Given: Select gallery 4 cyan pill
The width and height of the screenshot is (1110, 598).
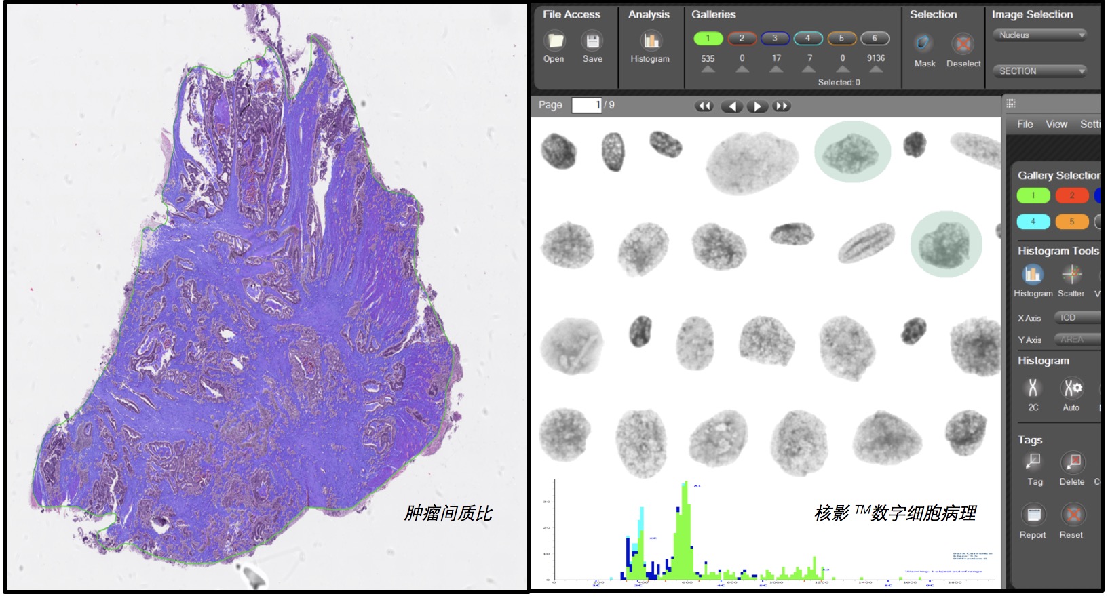Looking at the screenshot, I should click(808, 39).
